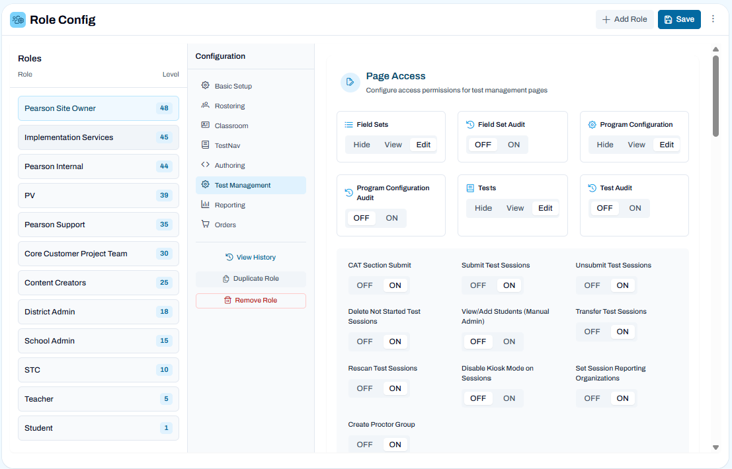Viewport: 732px width, 469px height.
Task: Select the Pearson Support role
Action: [x=99, y=224]
